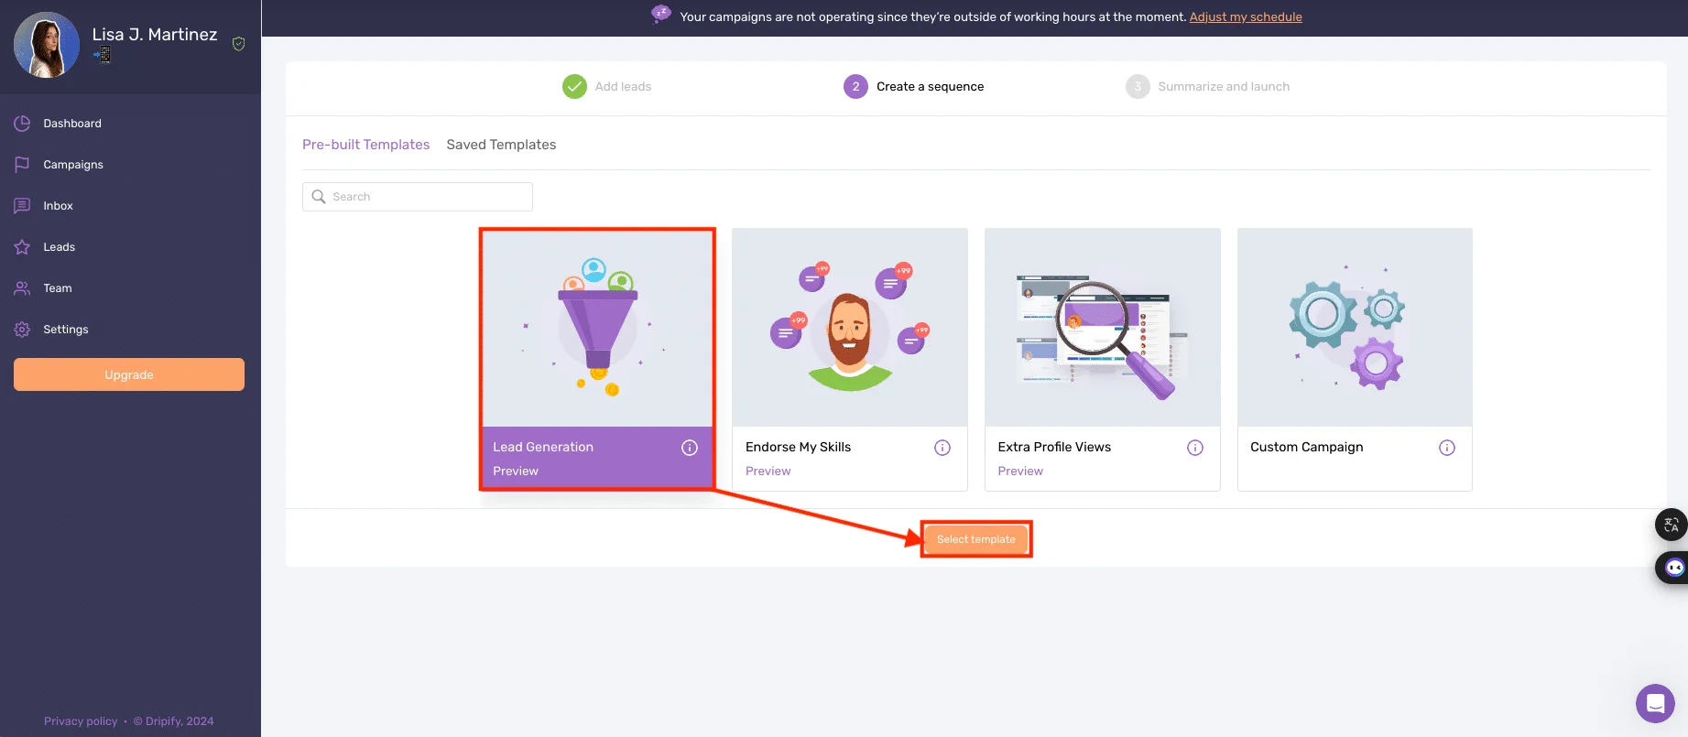Show info for Endorse My Skills template

tap(942, 448)
